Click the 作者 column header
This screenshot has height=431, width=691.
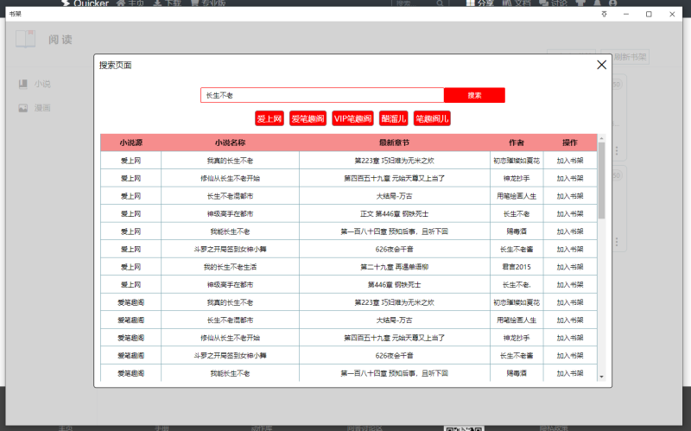point(517,143)
